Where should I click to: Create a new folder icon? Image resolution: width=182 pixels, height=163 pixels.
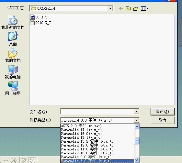tap(136, 8)
